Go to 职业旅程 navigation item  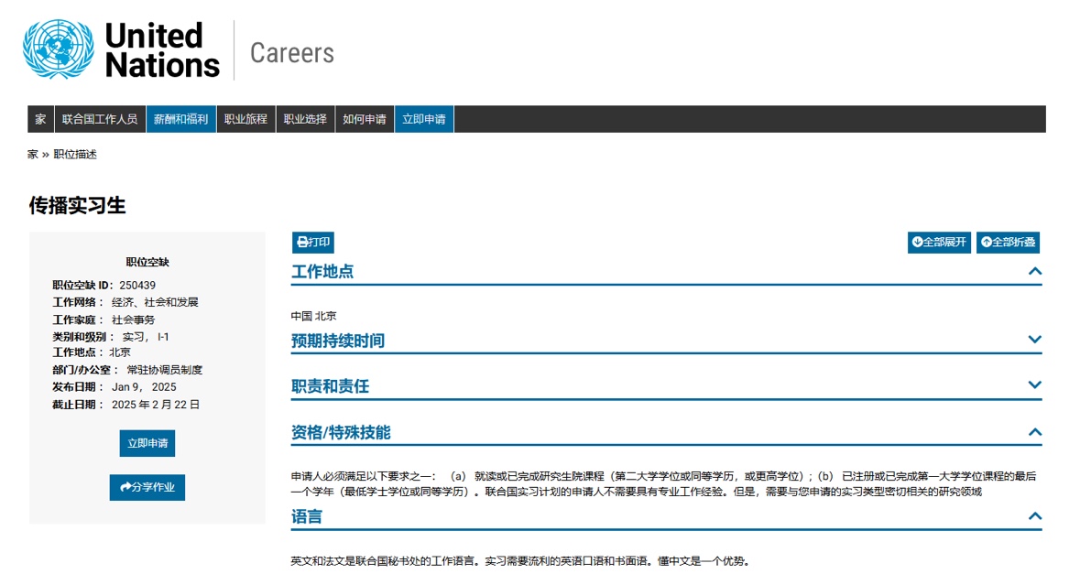(245, 119)
